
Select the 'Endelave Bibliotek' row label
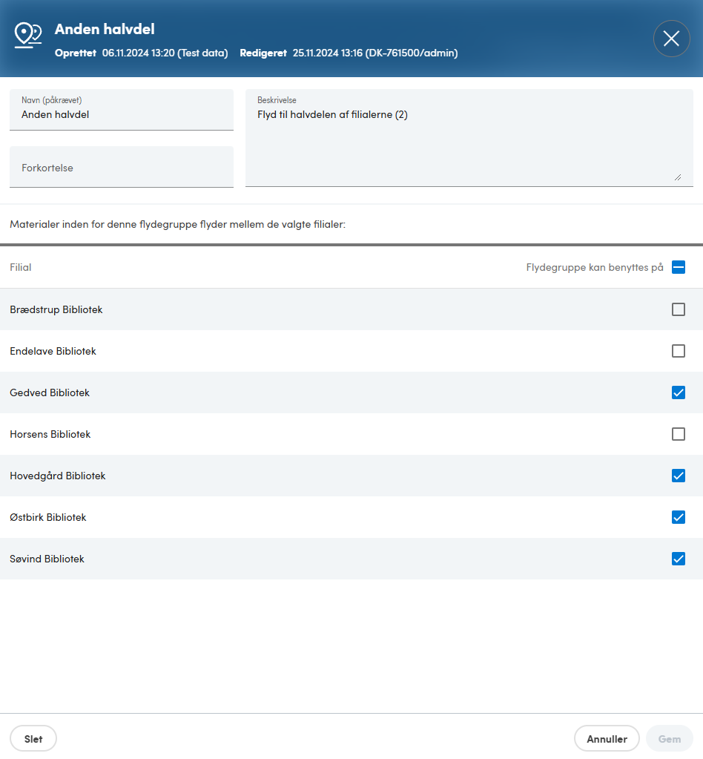point(53,351)
